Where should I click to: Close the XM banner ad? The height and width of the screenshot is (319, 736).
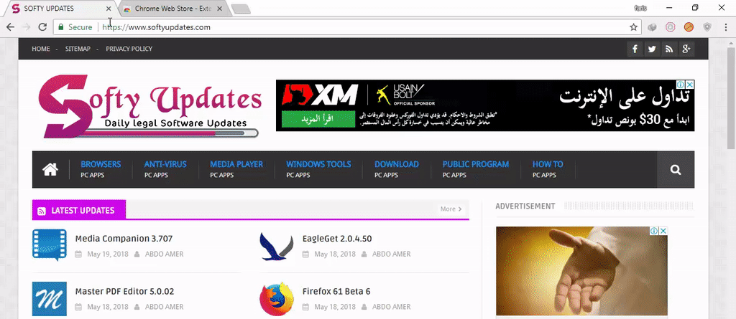(690, 85)
